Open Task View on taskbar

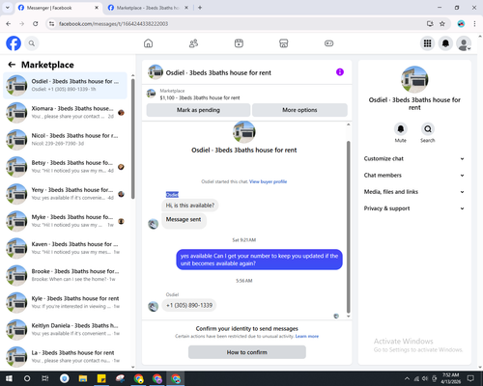pyautogui.click(x=44, y=378)
